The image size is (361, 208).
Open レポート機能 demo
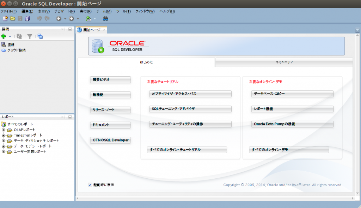[292, 109]
